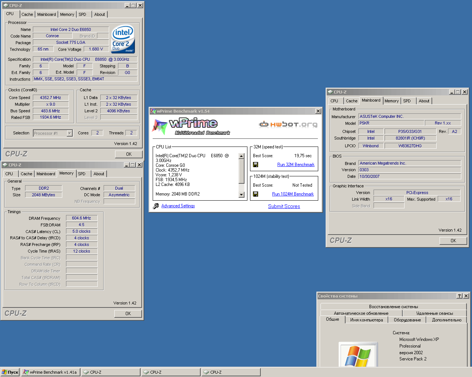This screenshot has height=377, width=472.
Task: Click the Southbridge value 82801IR (ICH9R)
Action: click(x=410, y=138)
